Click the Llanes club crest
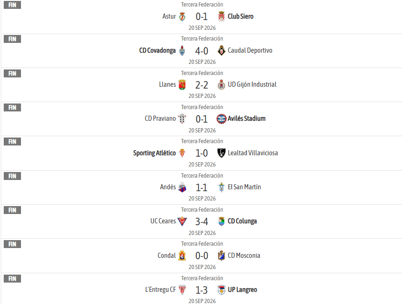 (182, 84)
